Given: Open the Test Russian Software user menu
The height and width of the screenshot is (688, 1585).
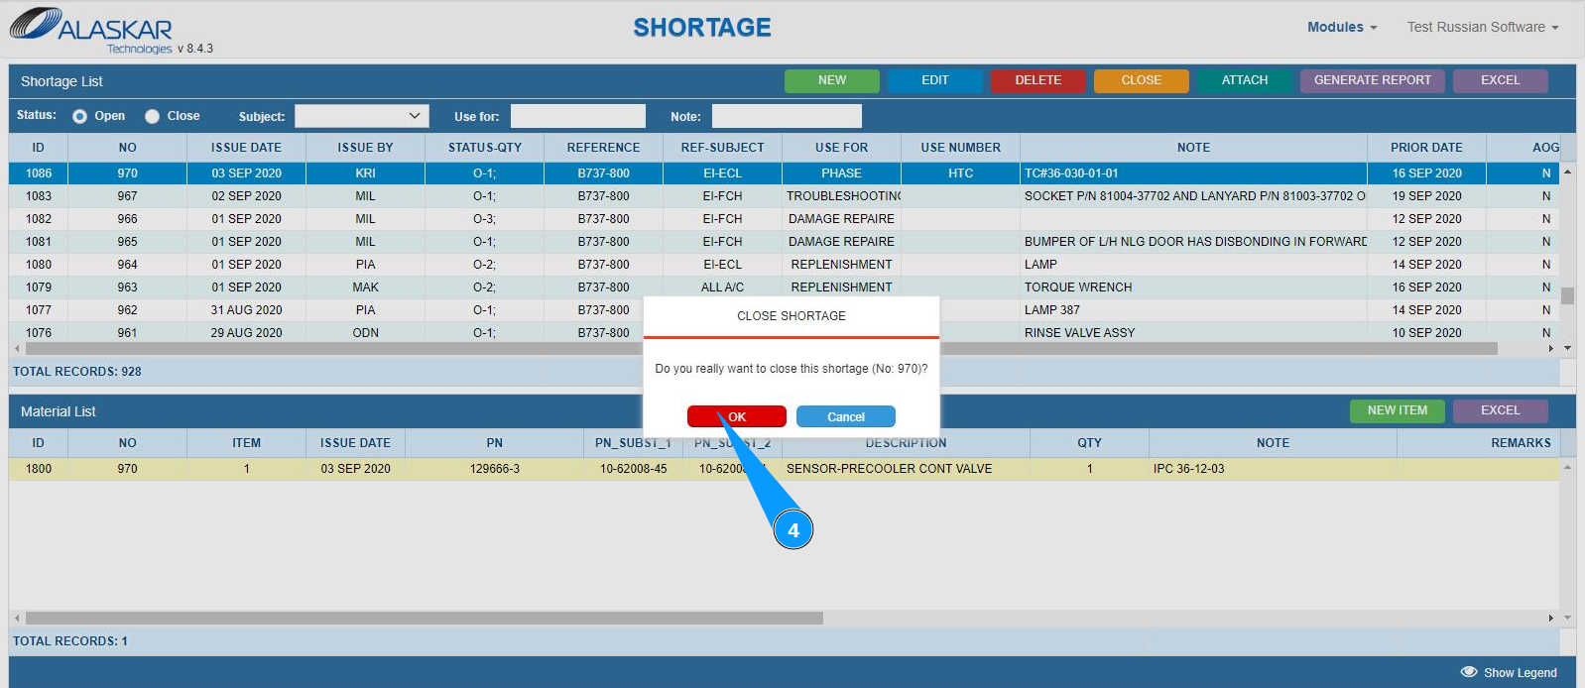Looking at the screenshot, I should tap(1483, 27).
